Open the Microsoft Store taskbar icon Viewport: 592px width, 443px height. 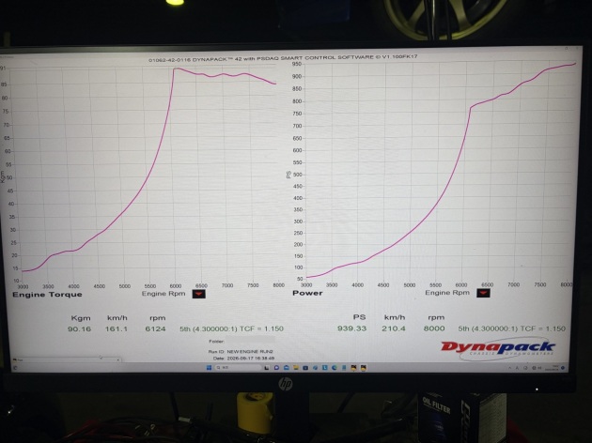pos(287,368)
